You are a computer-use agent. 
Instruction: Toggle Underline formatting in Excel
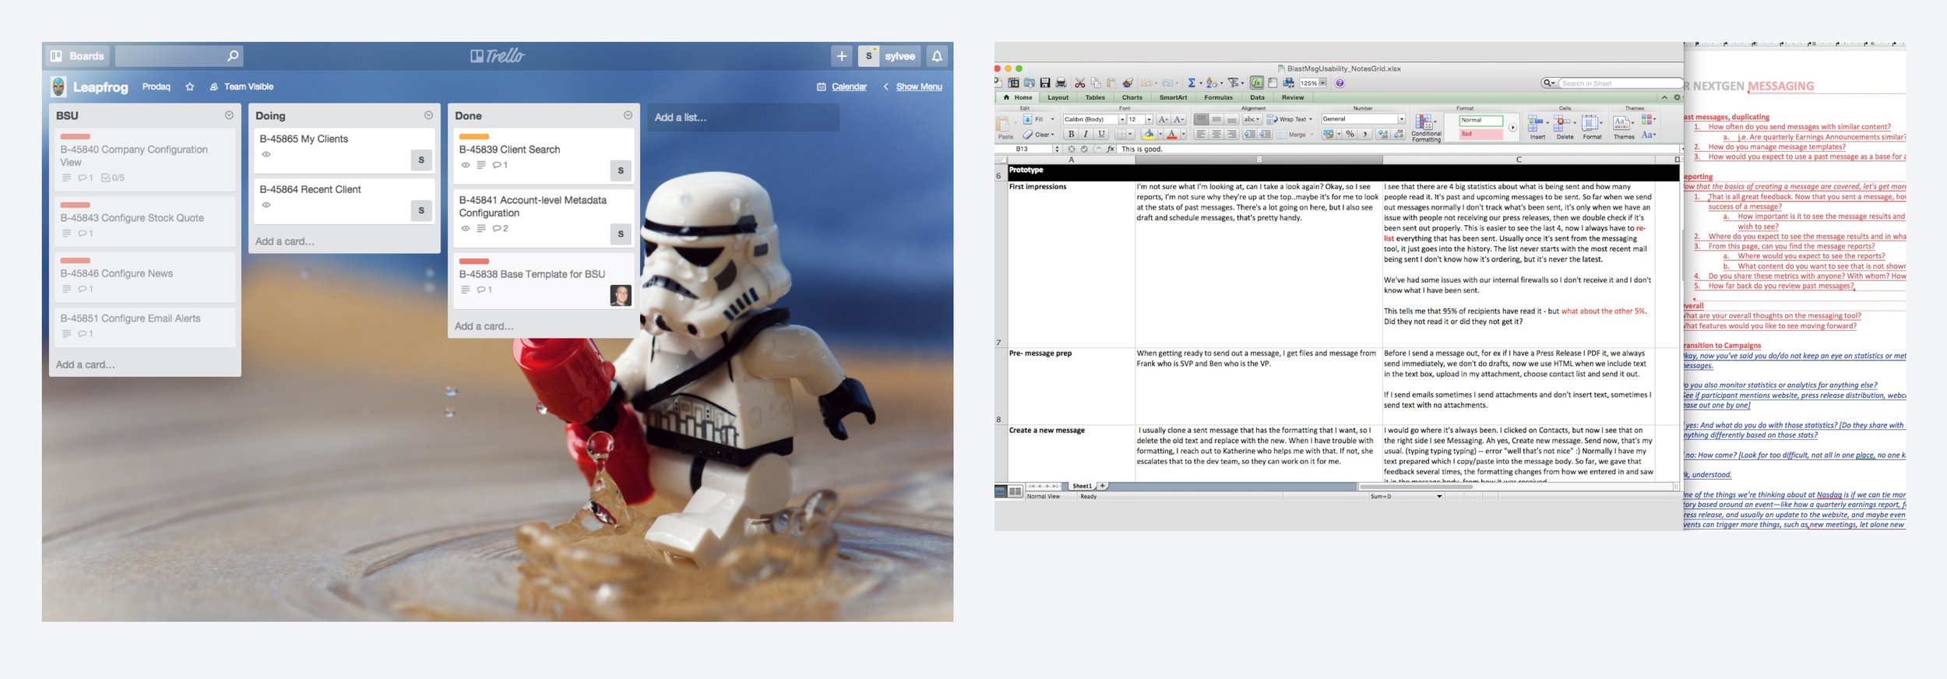pos(1101,134)
